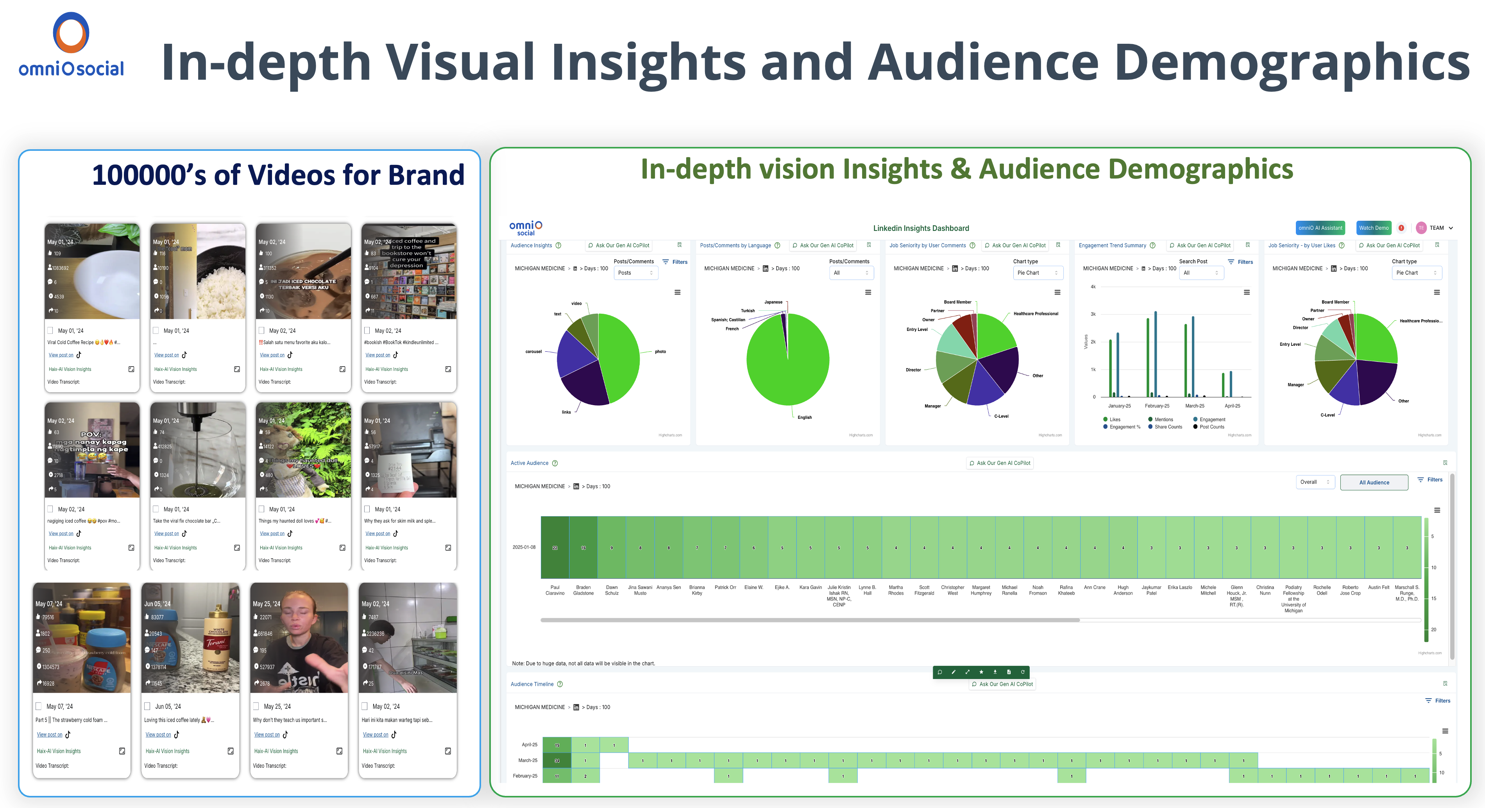Click the expand arrows icon in green toolbar
This screenshot has width=1485, height=808.
967,672
